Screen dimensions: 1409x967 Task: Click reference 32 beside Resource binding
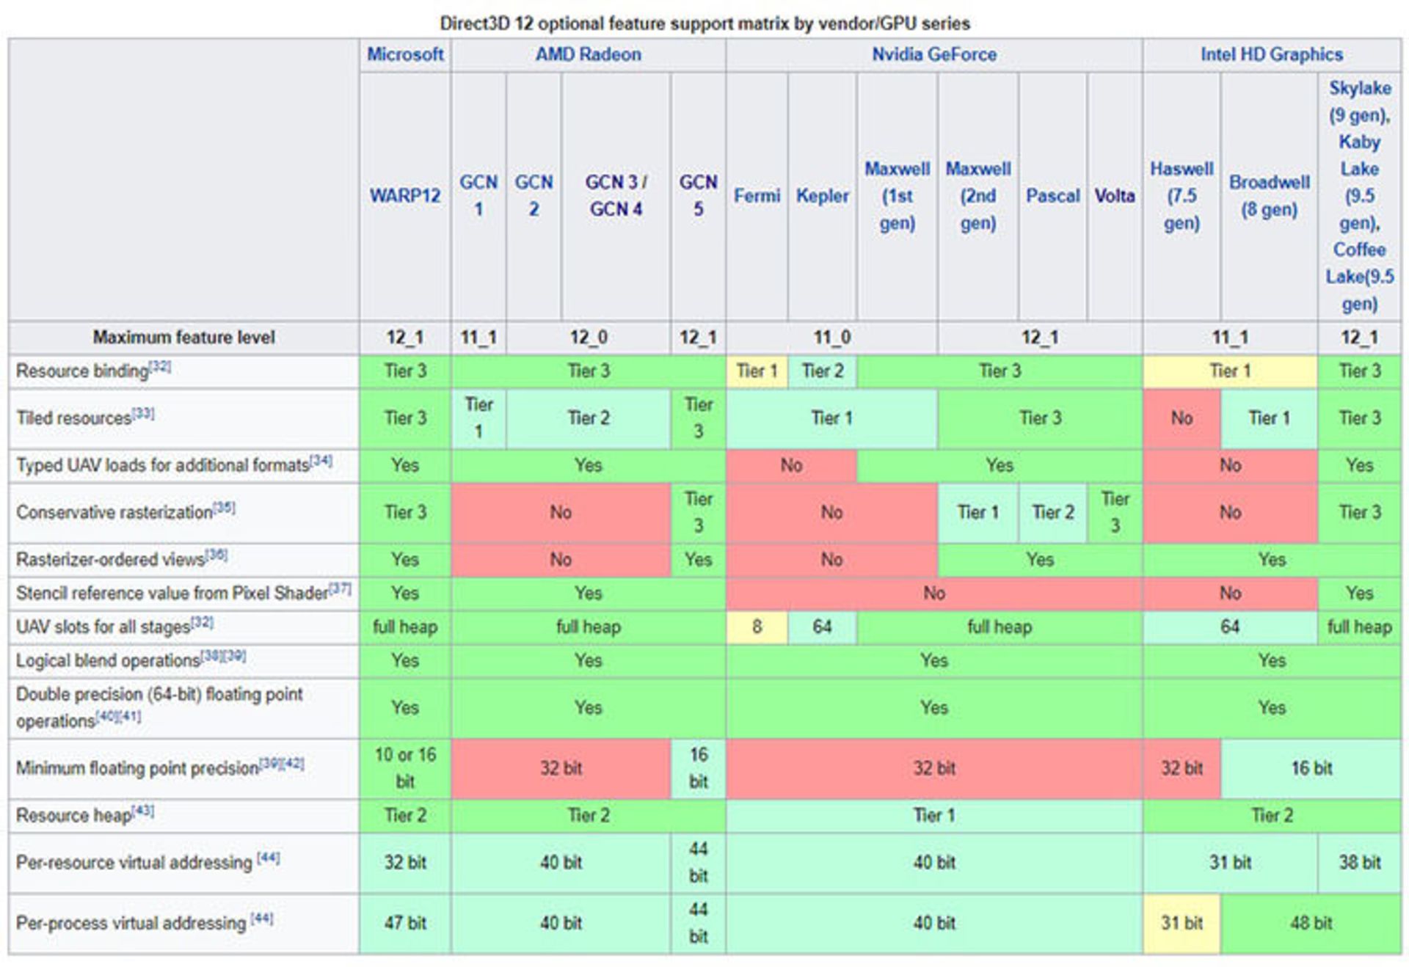(x=161, y=366)
